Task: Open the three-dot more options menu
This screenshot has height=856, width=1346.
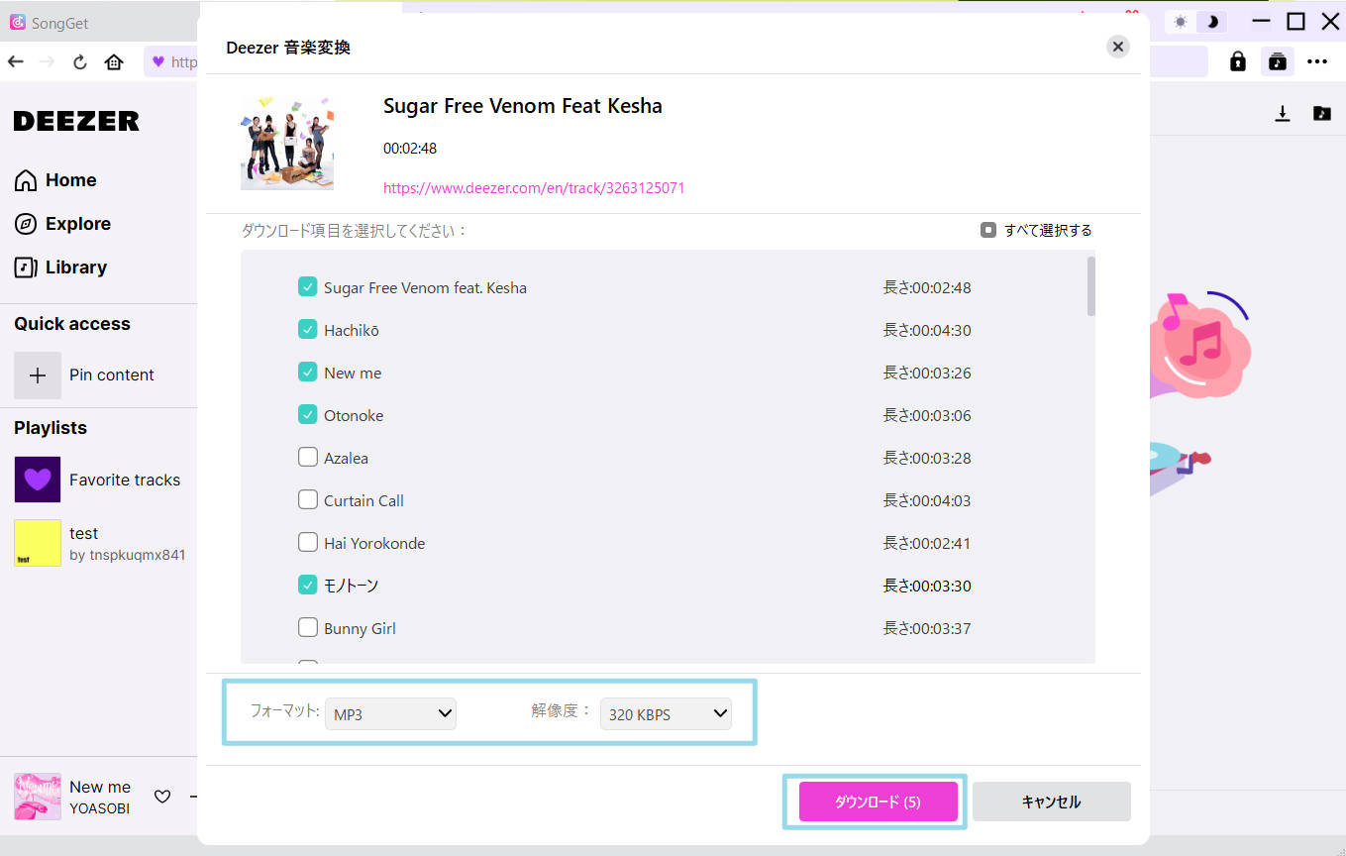Action: (x=1316, y=61)
